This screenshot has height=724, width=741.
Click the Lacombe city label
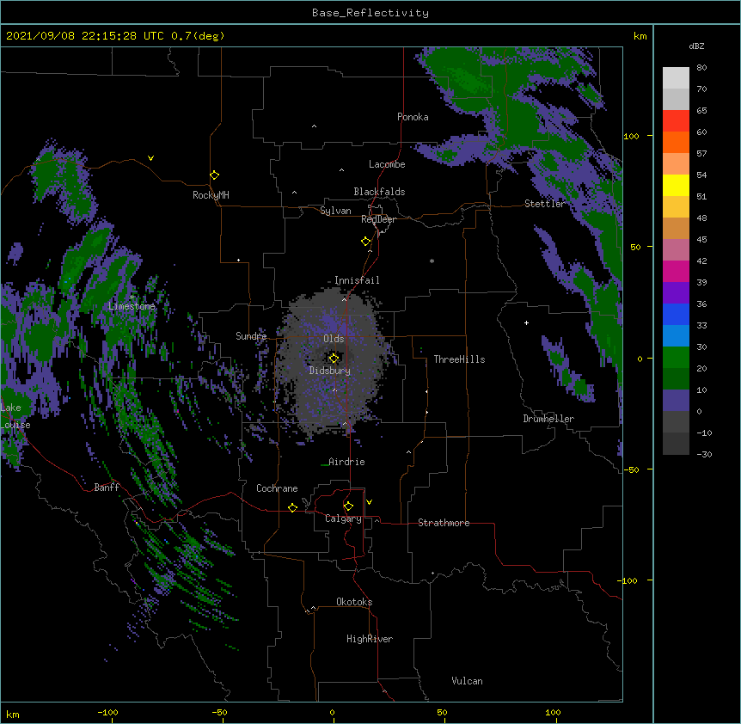click(387, 164)
